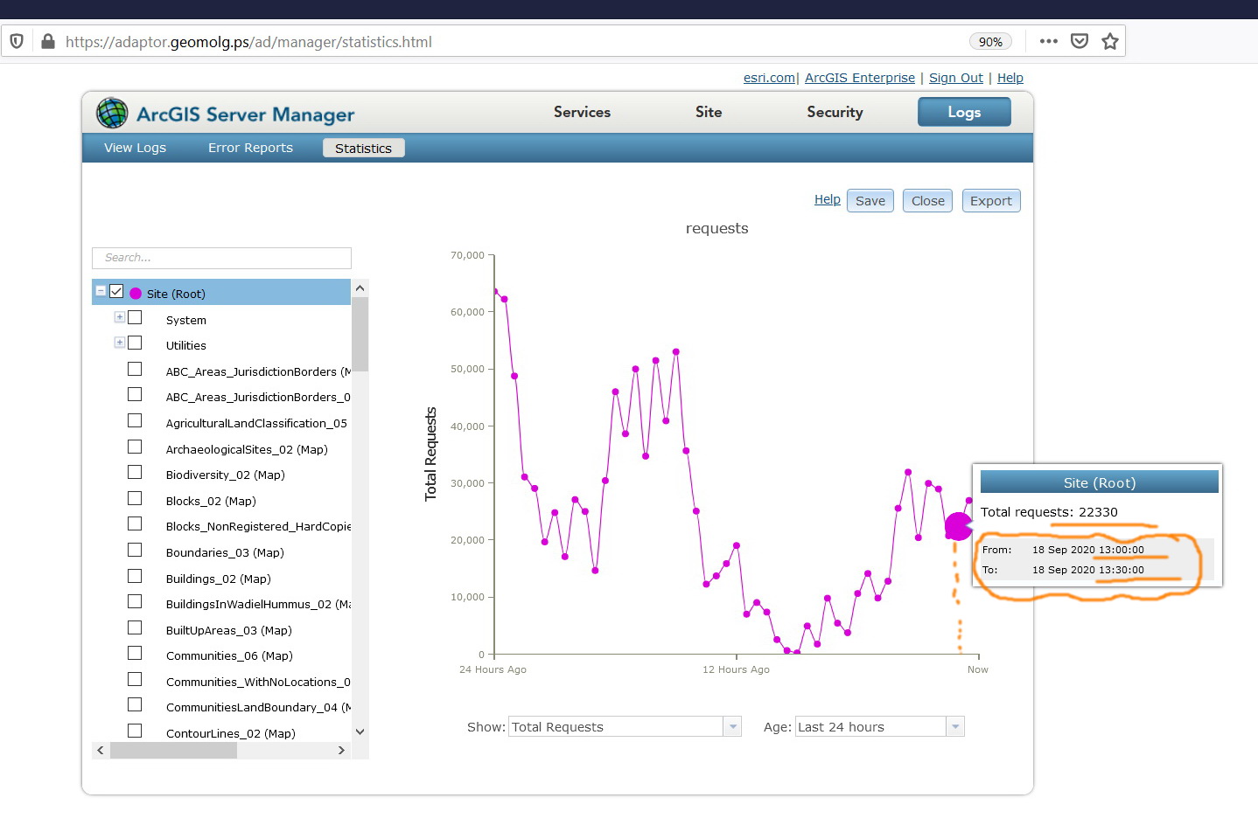Check the Biodiversity_02 (Map) checkbox
1258x818 pixels.
coord(135,472)
